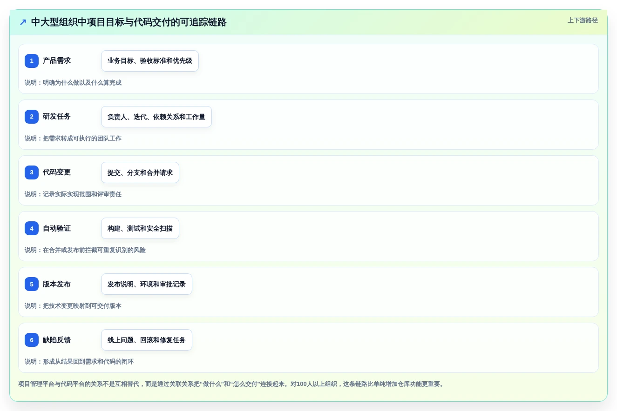This screenshot has width=617, height=411.
Task: Click step number badge 1
Action: [32, 61]
